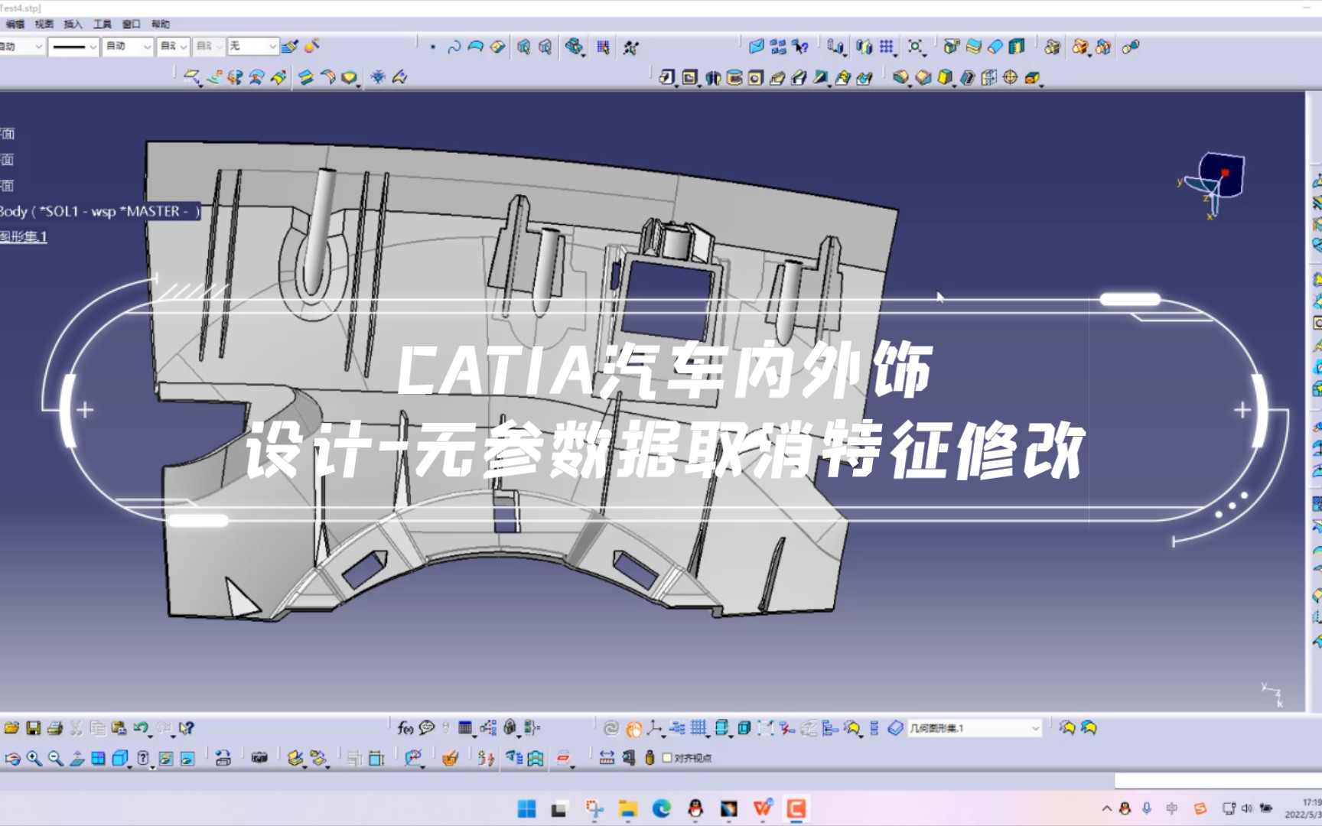The image size is (1322, 826).
Task: Expand the Undo history flyout arrow
Action: [x=150, y=736]
